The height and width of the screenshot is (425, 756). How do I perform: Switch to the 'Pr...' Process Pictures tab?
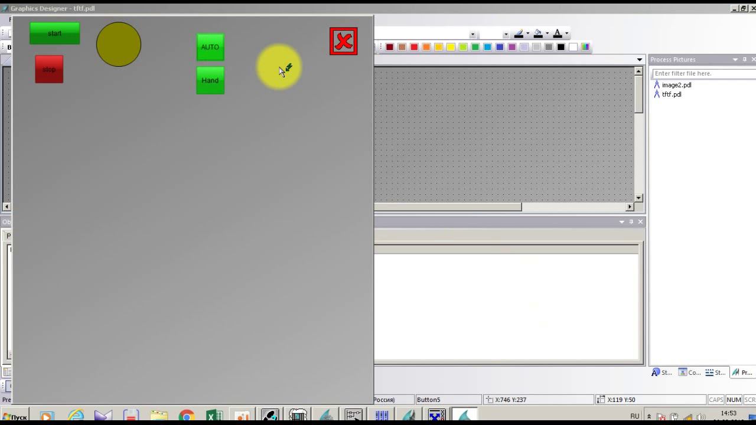pyautogui.click(x=743, y=372)
